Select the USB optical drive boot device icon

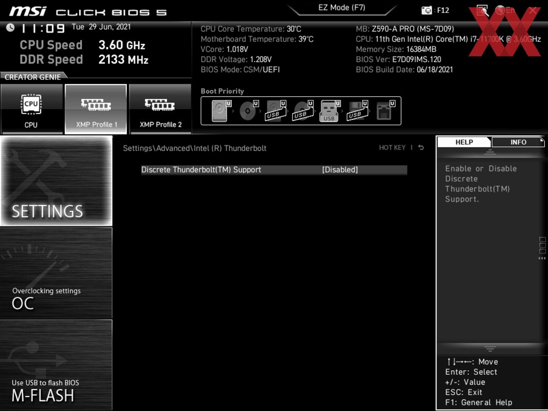coord(303,111)
